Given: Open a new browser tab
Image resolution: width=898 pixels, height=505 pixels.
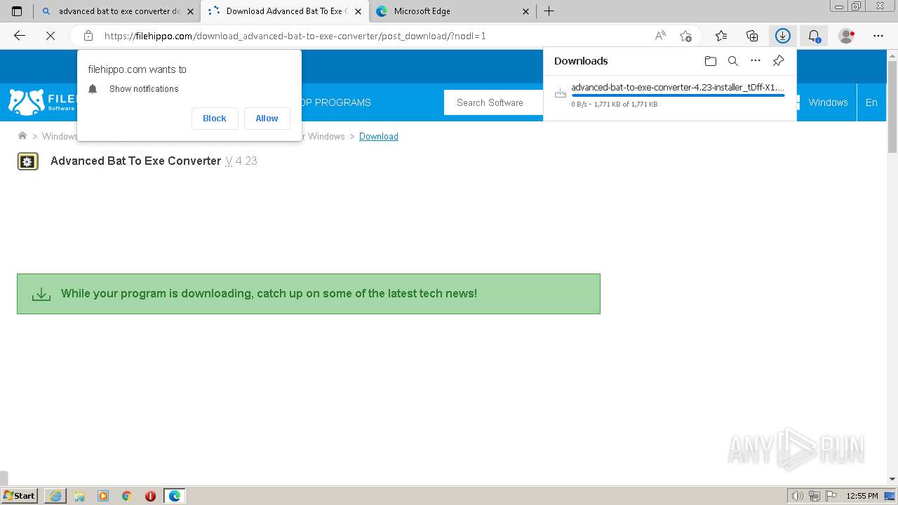Looking at the screenshot, I should 549,11.
